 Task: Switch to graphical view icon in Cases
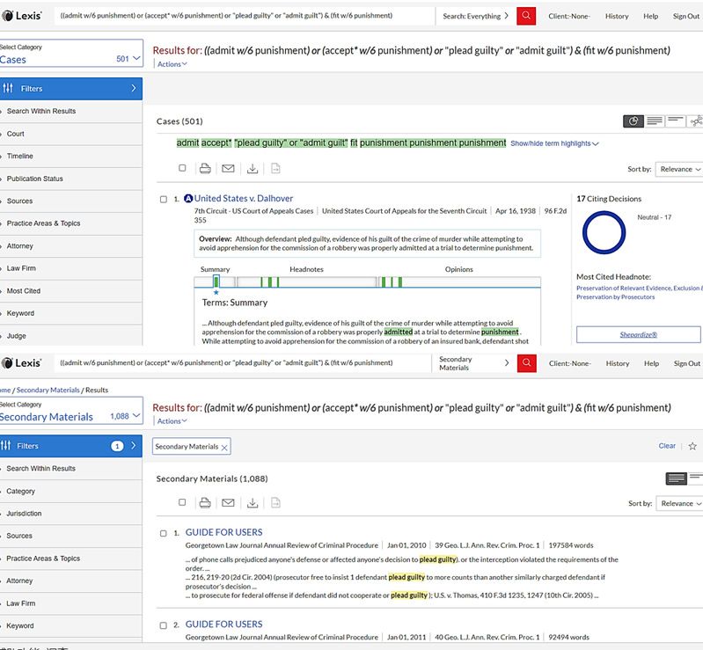[633, 121]
